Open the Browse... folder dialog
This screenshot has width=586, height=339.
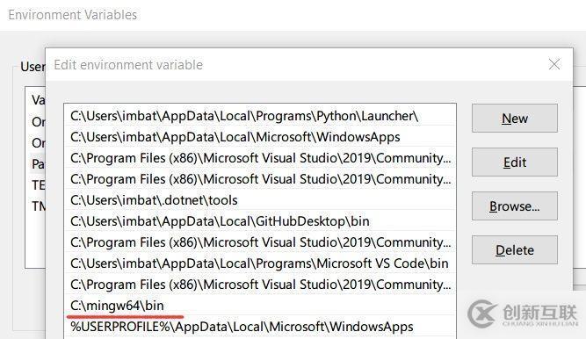(514, 206)
